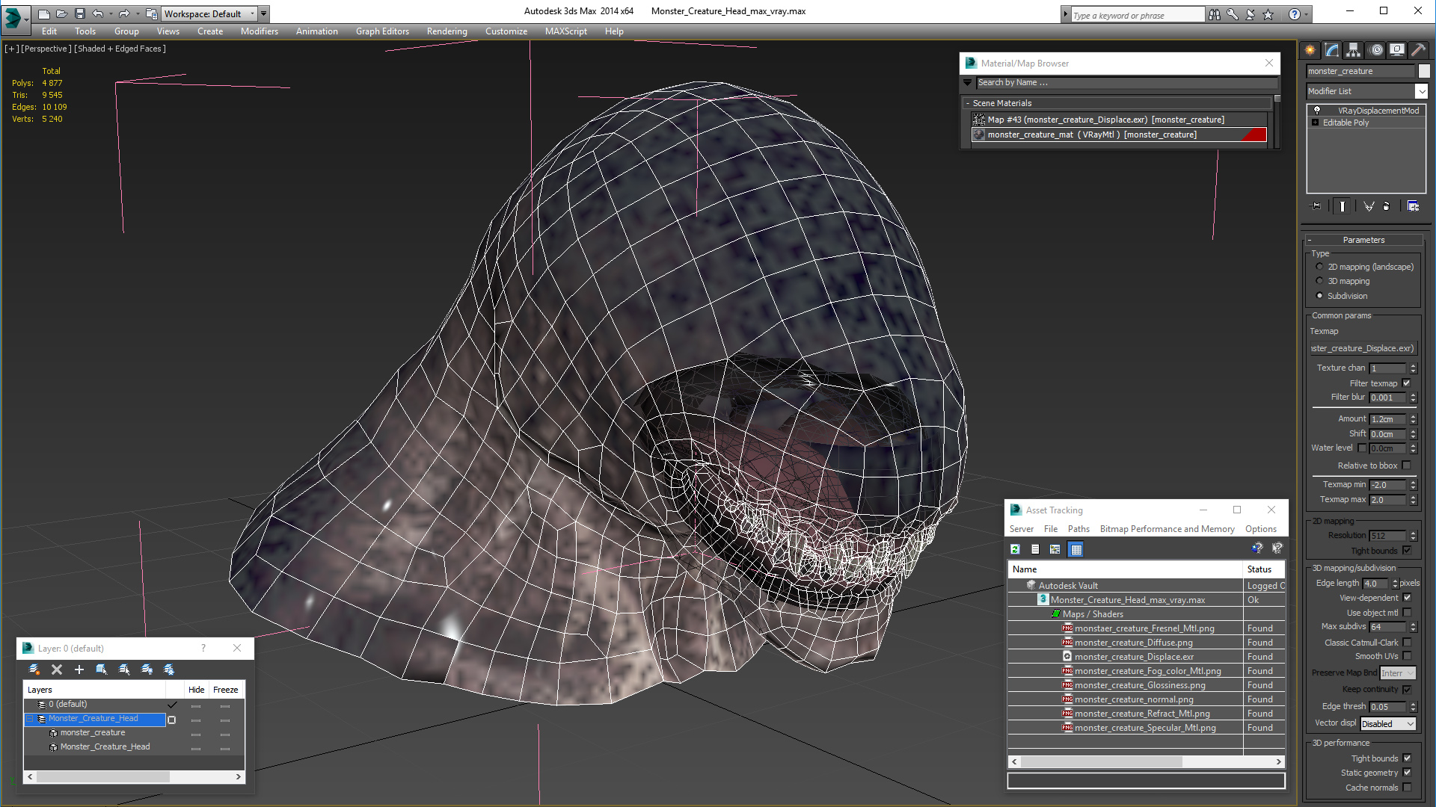Click Layer dialog horizontal scrollbar
Screen dimensions: 1436x807
point(135,777)
